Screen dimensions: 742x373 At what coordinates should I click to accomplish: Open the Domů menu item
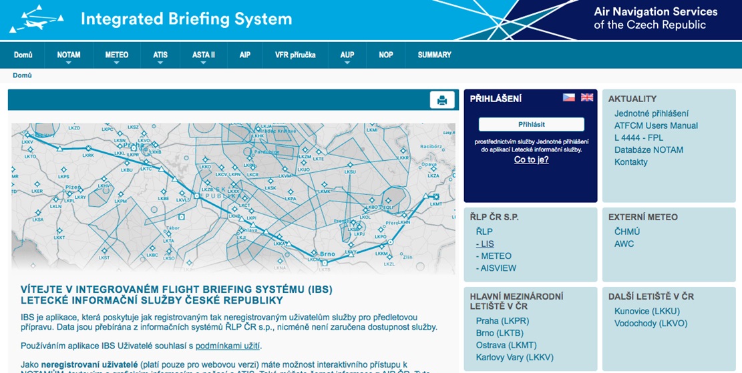tap(23, 55)
